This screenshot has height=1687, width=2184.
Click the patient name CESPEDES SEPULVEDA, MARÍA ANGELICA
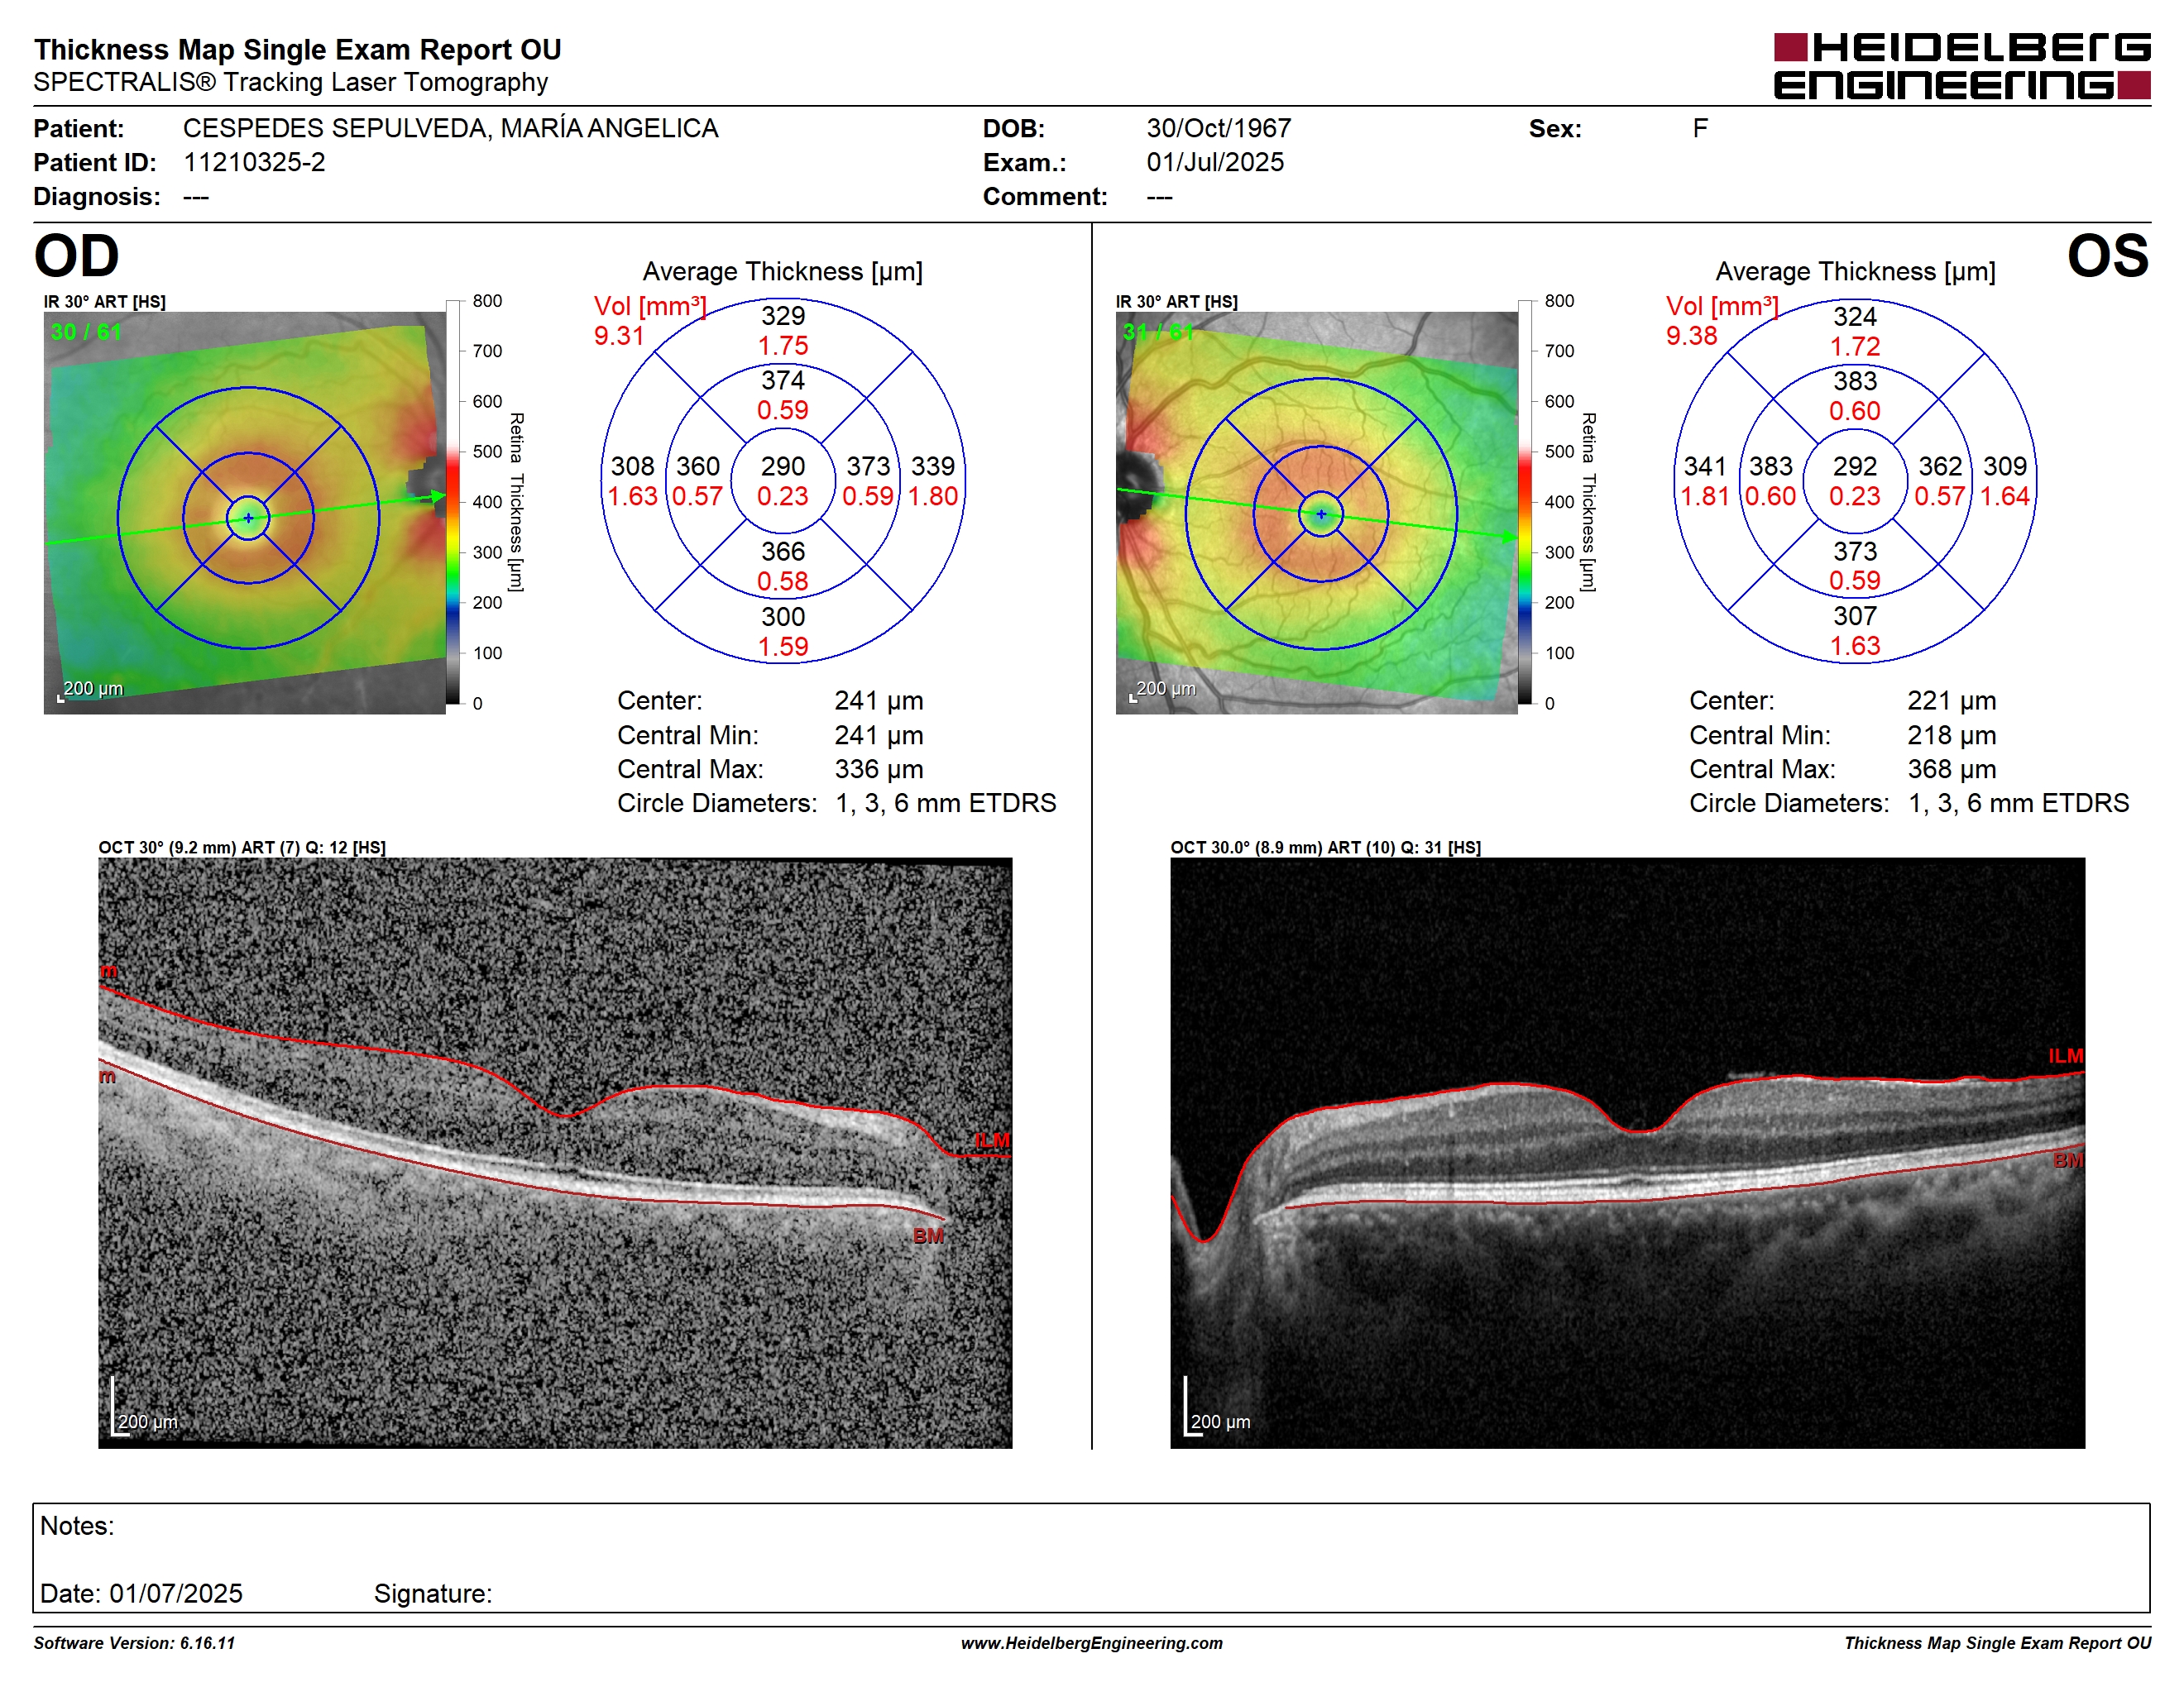[450, 128]
